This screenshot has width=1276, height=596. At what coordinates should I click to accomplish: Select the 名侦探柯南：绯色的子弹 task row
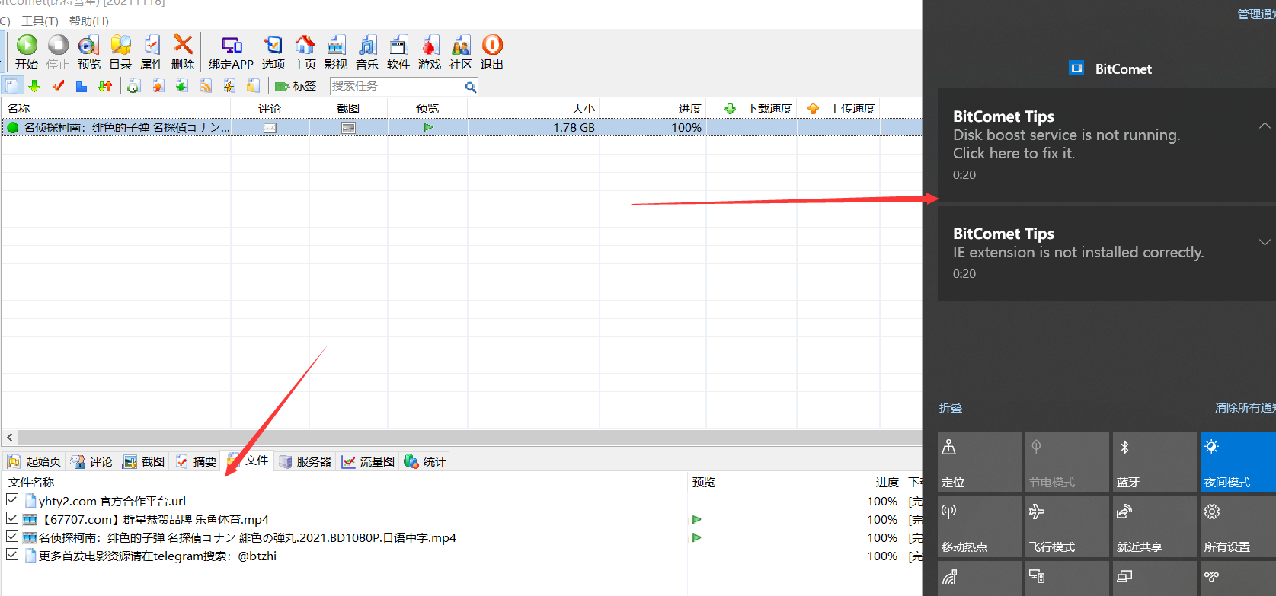point(462,128)
